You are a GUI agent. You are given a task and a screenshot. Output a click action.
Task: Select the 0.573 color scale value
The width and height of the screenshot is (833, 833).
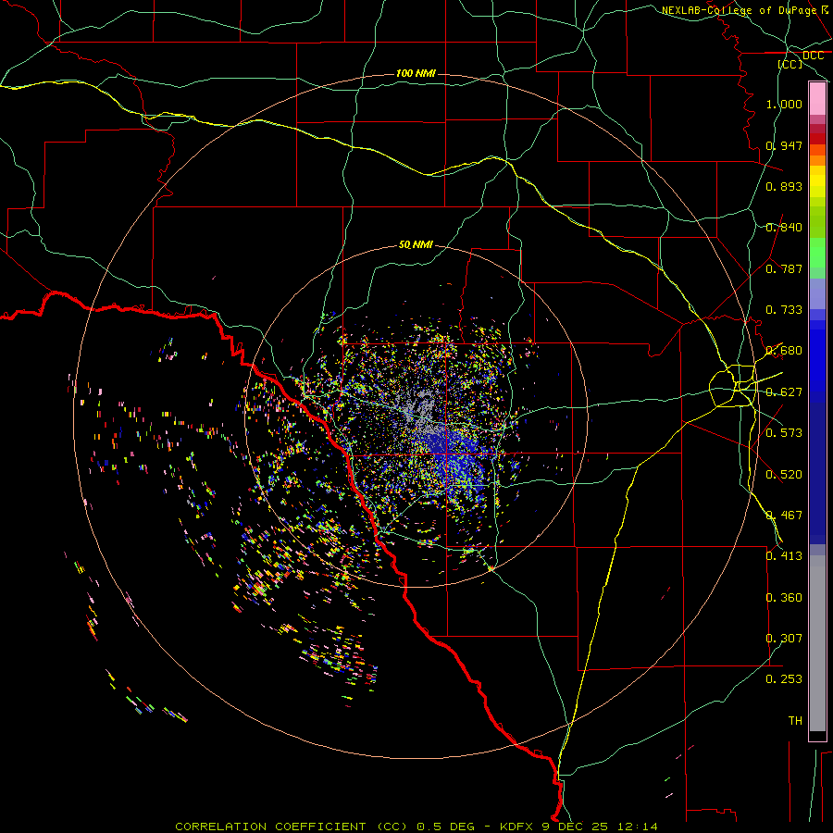pyautogui.click(x=784, y=433)
